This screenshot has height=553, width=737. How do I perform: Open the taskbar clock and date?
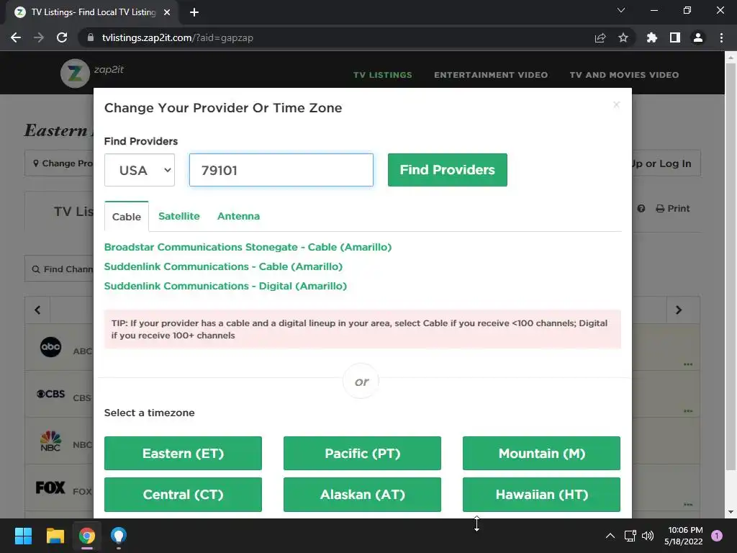(x=684, y=536)
